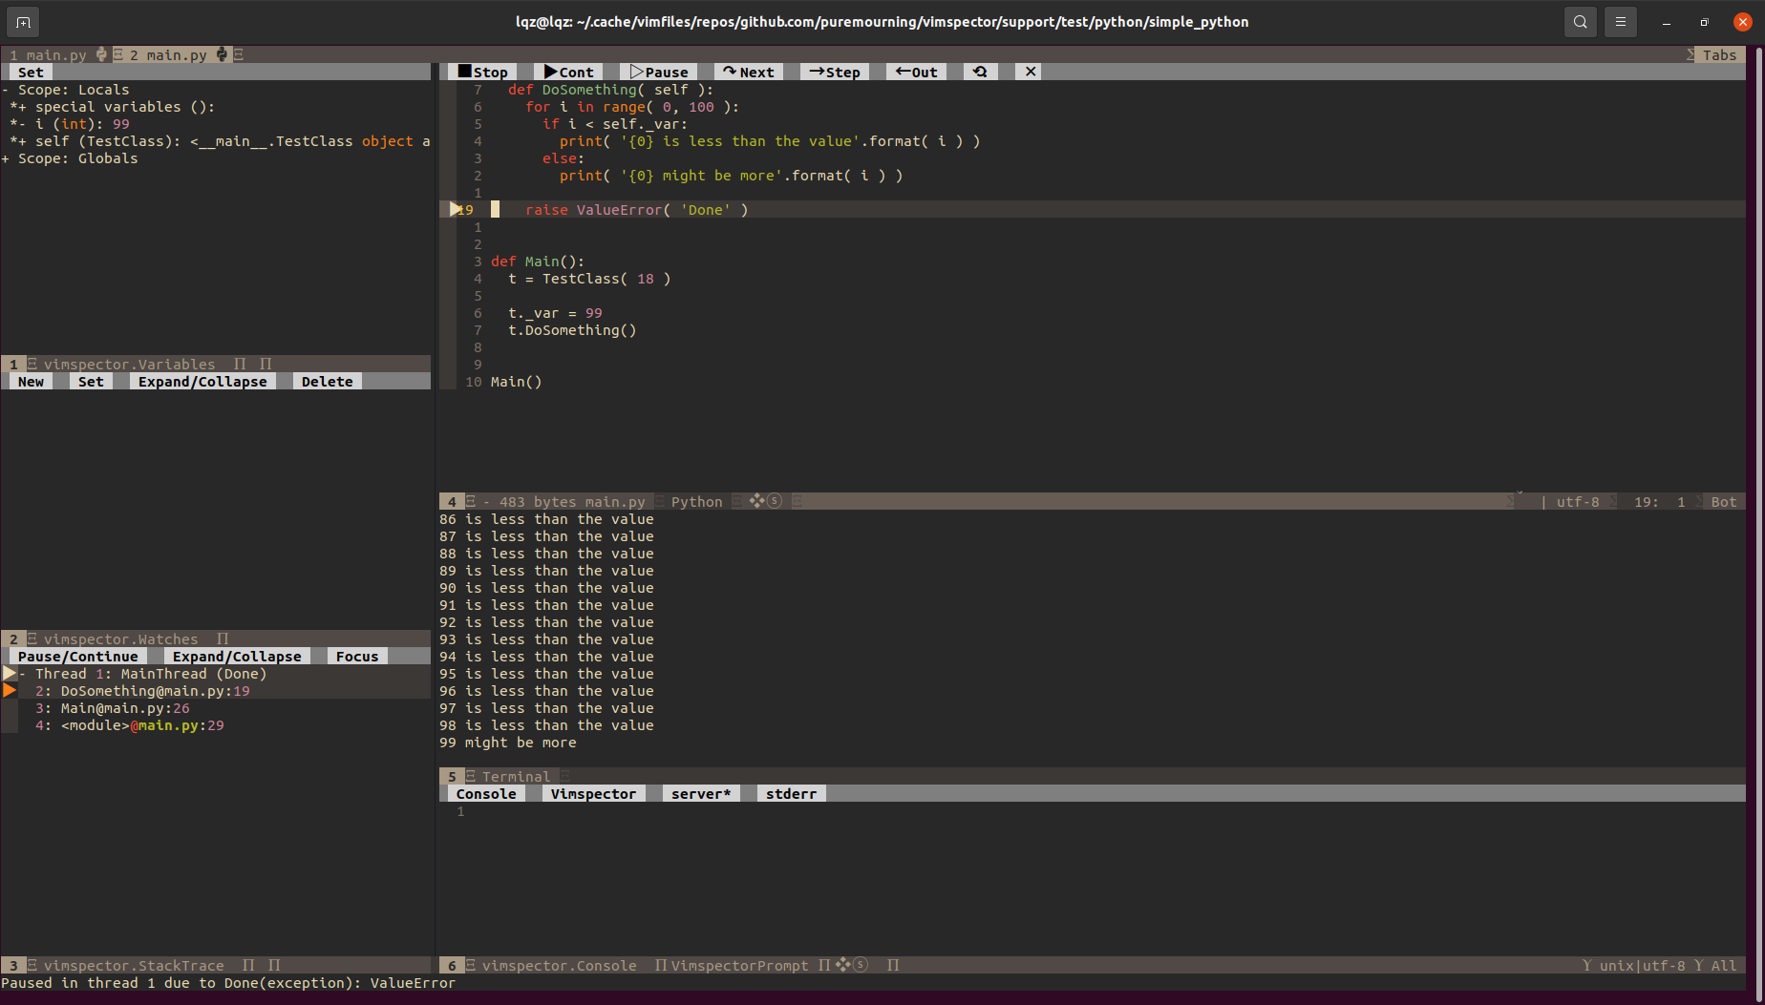Add a New watch expression
Screen dimensions: 1765x1005
click(x=31, y=381)
